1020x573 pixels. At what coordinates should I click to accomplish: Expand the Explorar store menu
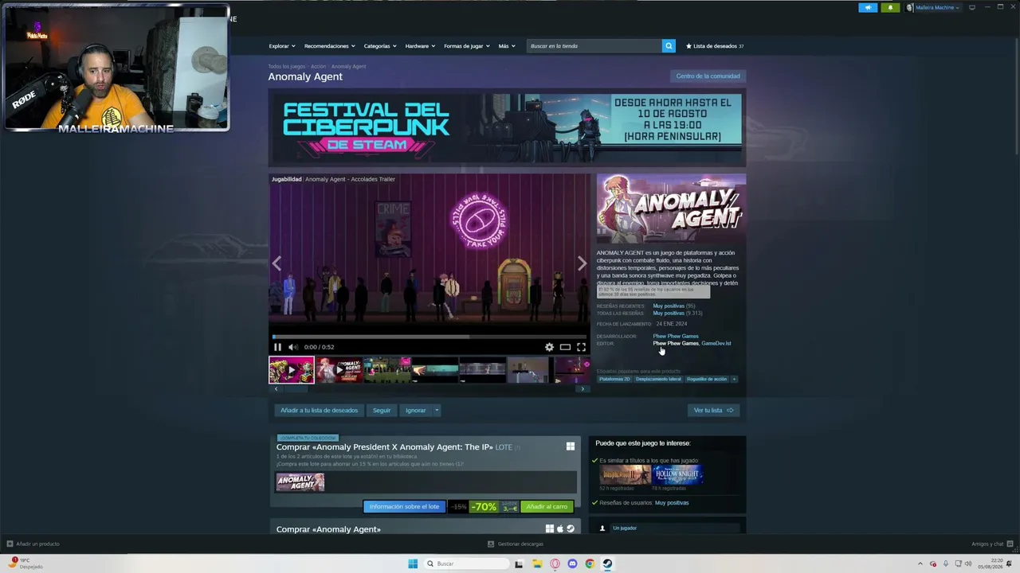tap(282, 46)
